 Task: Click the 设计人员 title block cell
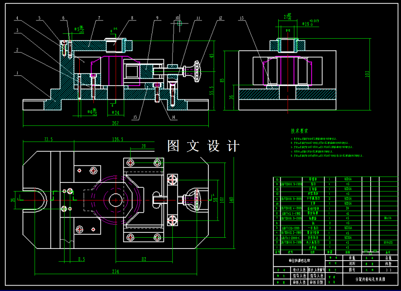pos(299,270)
